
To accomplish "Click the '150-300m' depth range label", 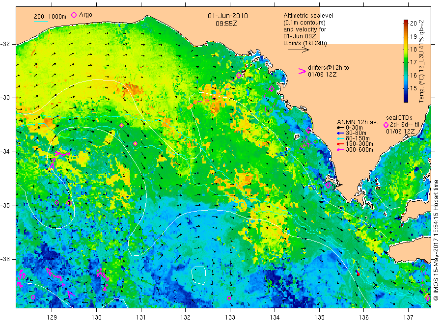I will (x=359, y=144).
